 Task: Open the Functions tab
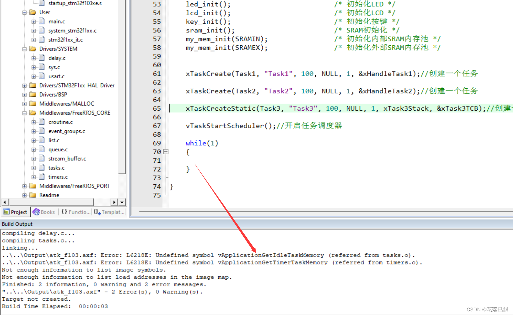coord(76,212)
